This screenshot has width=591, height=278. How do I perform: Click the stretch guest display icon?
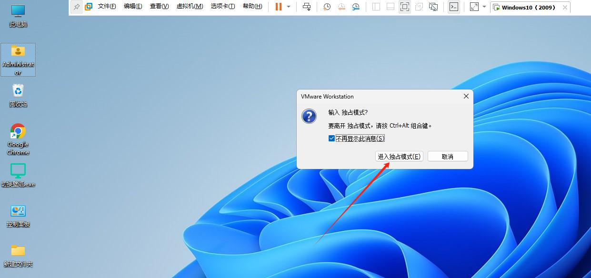474,7
